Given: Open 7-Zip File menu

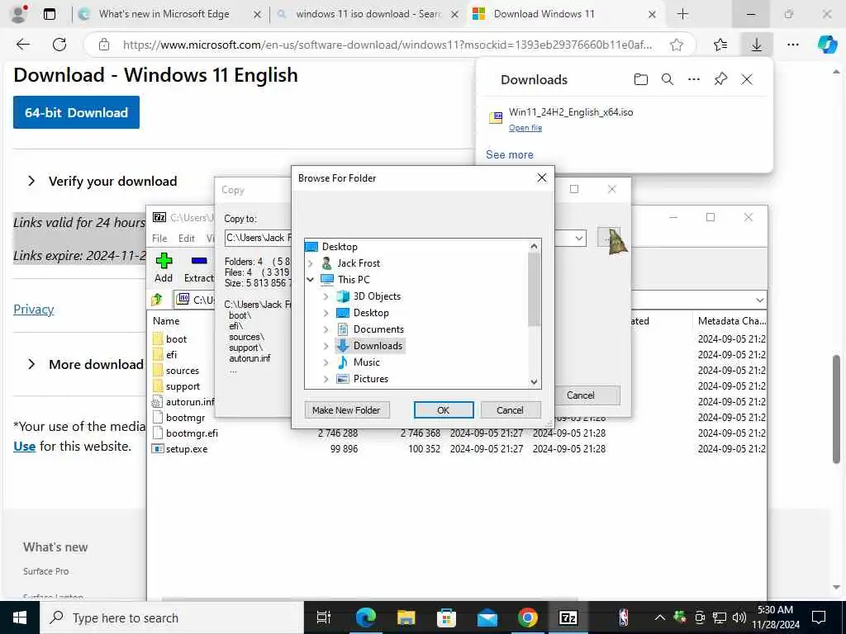Looking at the screenshot, I should (159, 239).
